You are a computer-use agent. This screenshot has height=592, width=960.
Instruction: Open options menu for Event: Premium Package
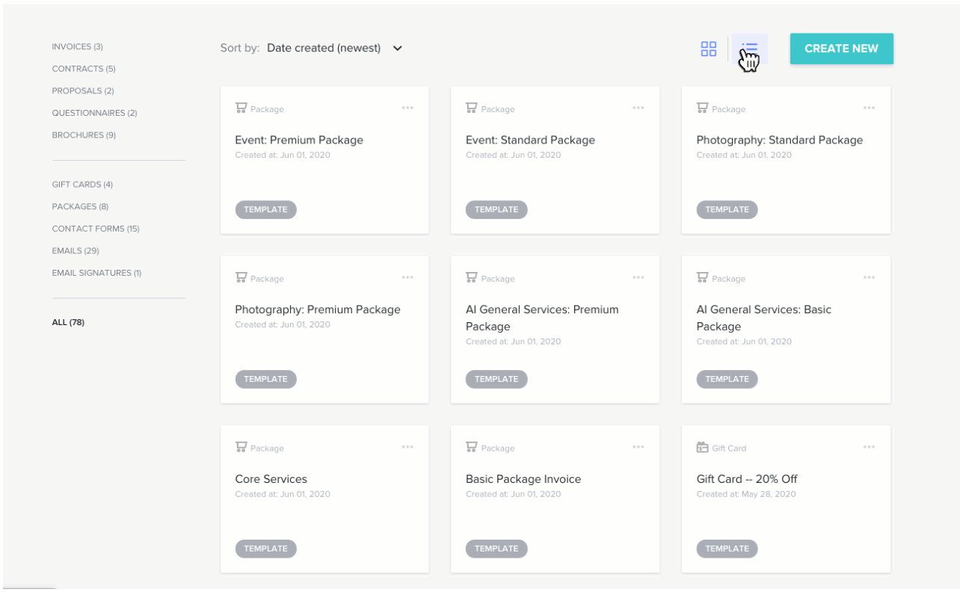pos(407,108)
